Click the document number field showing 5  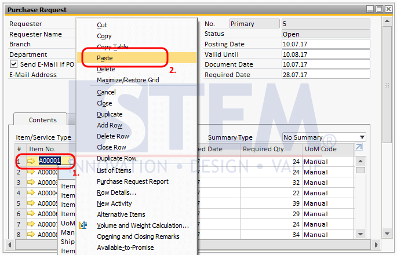pos(326,24)
